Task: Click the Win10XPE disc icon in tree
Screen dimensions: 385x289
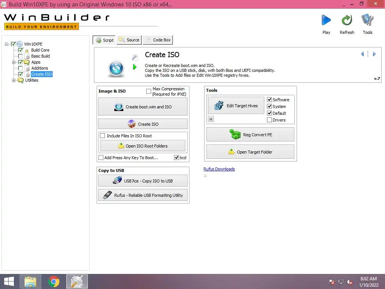Action: pyautogui.click(x=20, y=44)
